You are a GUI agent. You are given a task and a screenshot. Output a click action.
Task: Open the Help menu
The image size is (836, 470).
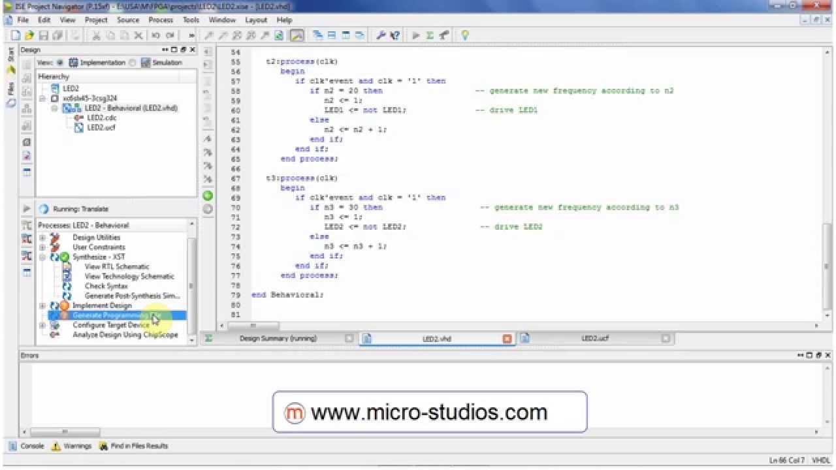click(284, 20)
